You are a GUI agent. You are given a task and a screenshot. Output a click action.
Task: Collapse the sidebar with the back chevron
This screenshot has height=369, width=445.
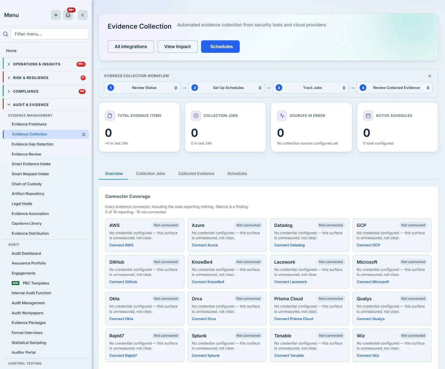tap(83, 15)
